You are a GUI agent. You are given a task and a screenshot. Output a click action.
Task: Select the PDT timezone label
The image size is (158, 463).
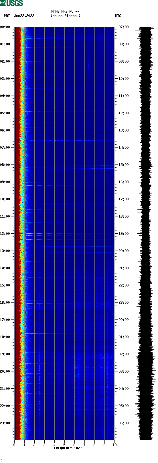click(7, 16)
